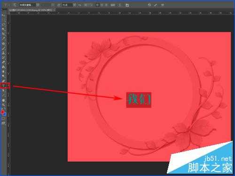The width and height of the screenshot is (235, 176).
Task: Cancel current text edits
Action: coord(149,5)
